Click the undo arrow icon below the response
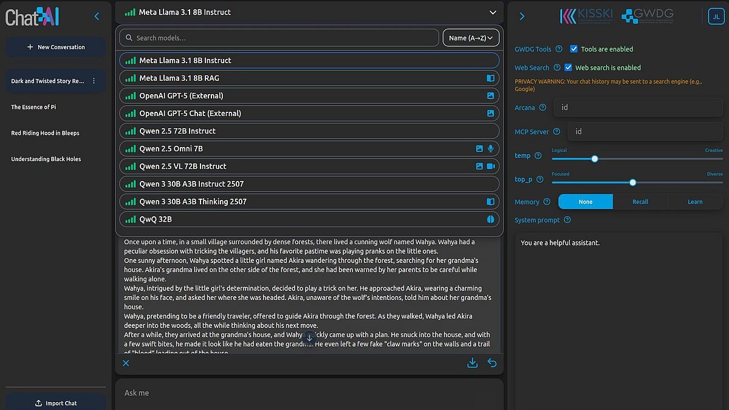The image size is (729, 410). (x=492, y=363)
